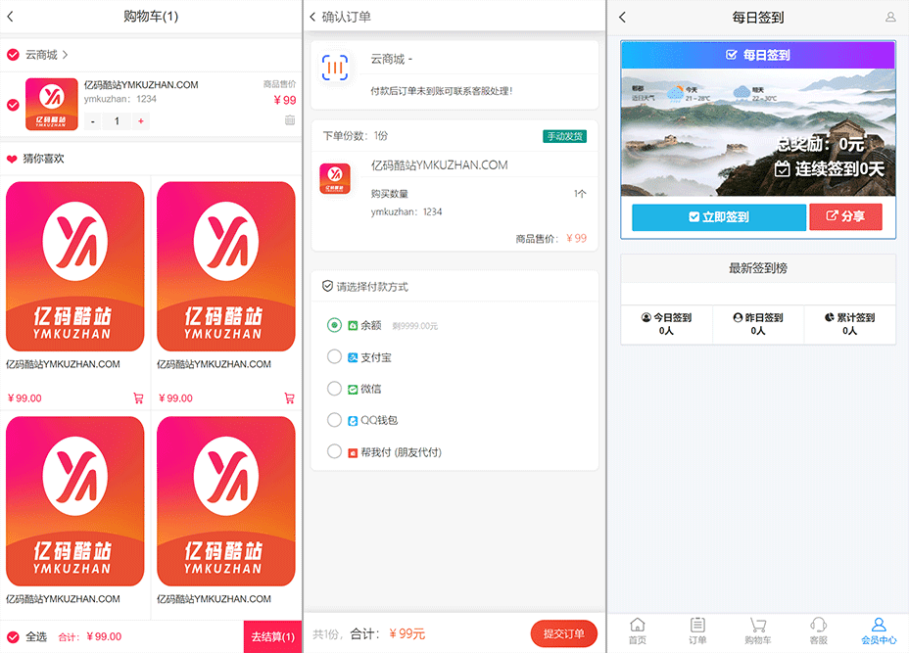Toggle the 云商城 store selection checkmark
The image size is (909, 653).
tap(13, 55)
